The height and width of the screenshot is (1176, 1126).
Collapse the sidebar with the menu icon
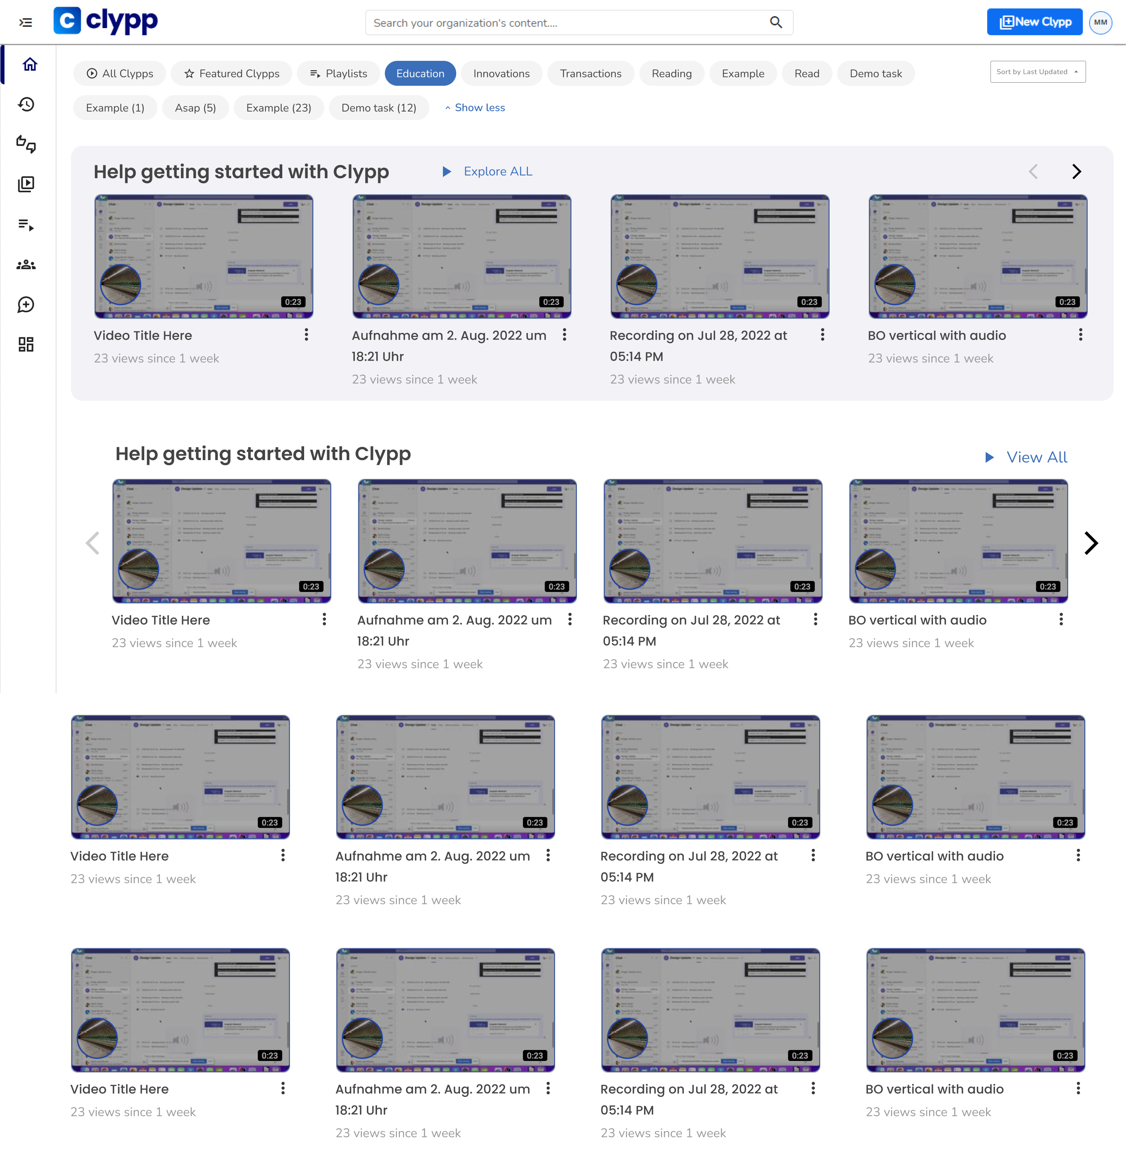point(25,23)
